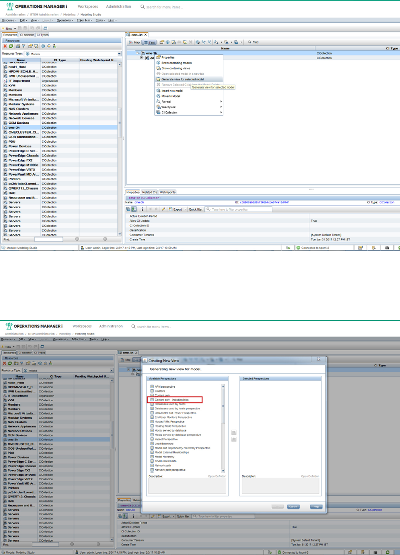Expand All node under ome-3h, top screenshot
This screenshot has height=555, width=400.
point(142,58)
